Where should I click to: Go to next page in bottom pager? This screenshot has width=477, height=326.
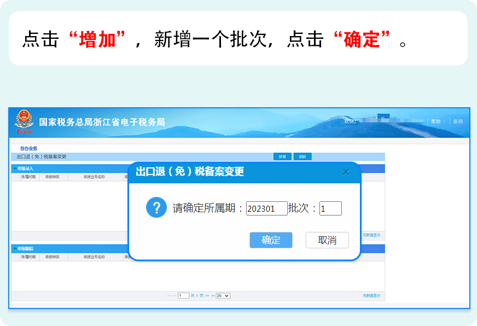pyautogui.click(x=207, y=295)
